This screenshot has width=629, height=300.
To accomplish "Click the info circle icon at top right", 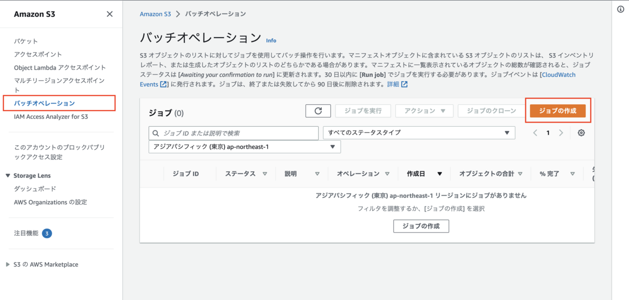I will pos(621,9).
